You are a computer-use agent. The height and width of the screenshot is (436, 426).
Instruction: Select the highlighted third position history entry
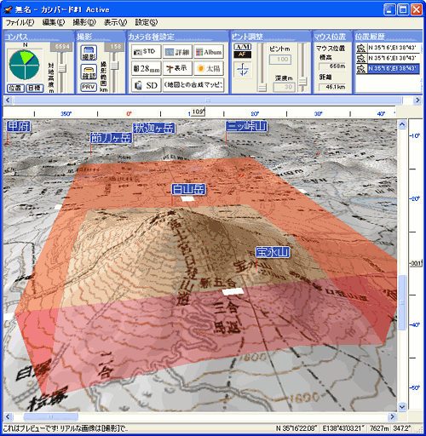point(388,68)
